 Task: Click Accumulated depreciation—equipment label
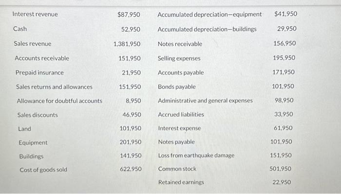coord(209,15)
